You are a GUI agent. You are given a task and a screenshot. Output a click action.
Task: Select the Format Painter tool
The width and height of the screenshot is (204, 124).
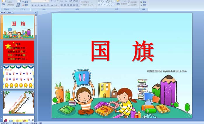pyautogui.click(x=10, y=5)
